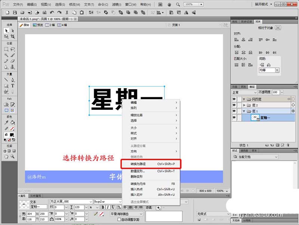This screenshot has width=299, height=225.
Task: Enable the 自动调整字距 checkbox
Action: pyautogui.click(x=119, y=219)
